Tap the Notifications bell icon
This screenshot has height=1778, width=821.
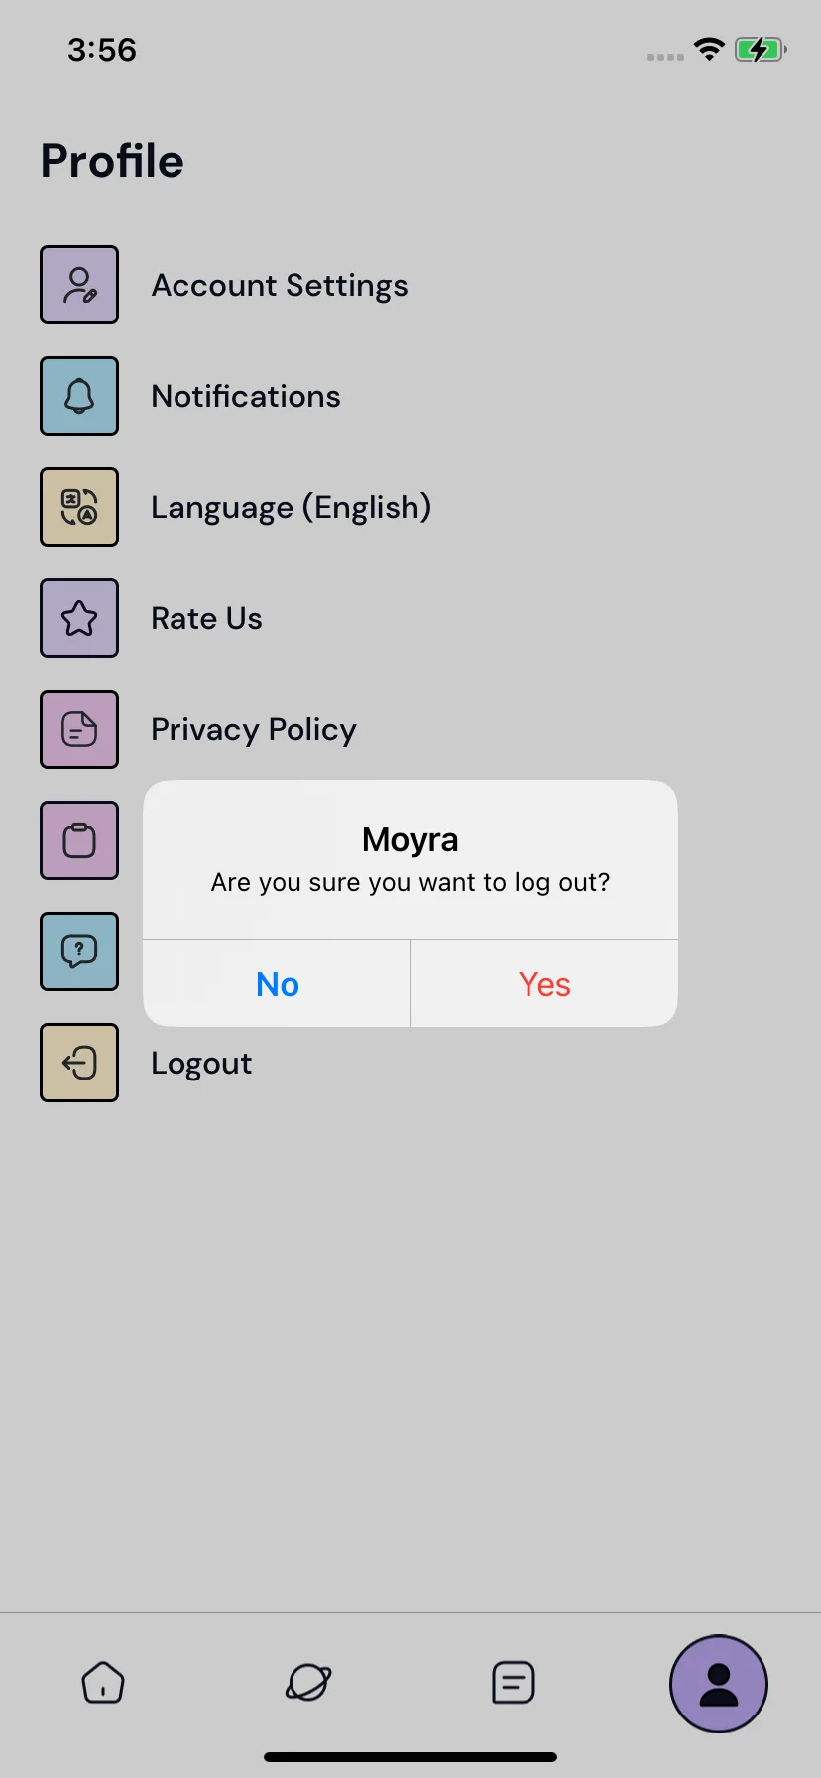coord(79,396)
